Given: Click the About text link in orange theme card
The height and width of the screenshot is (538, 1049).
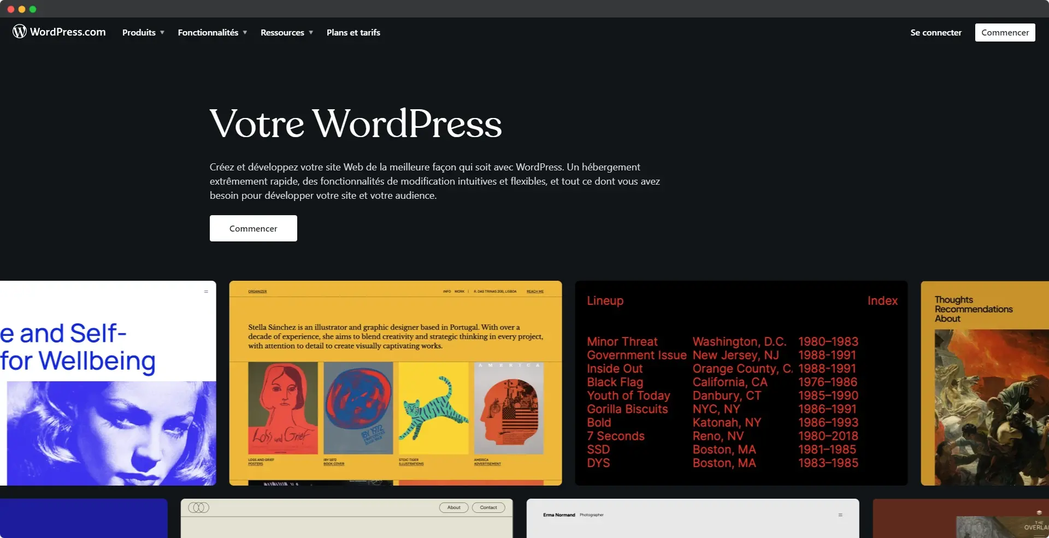Looking at the screenshot, I should [x=947, y=318].
